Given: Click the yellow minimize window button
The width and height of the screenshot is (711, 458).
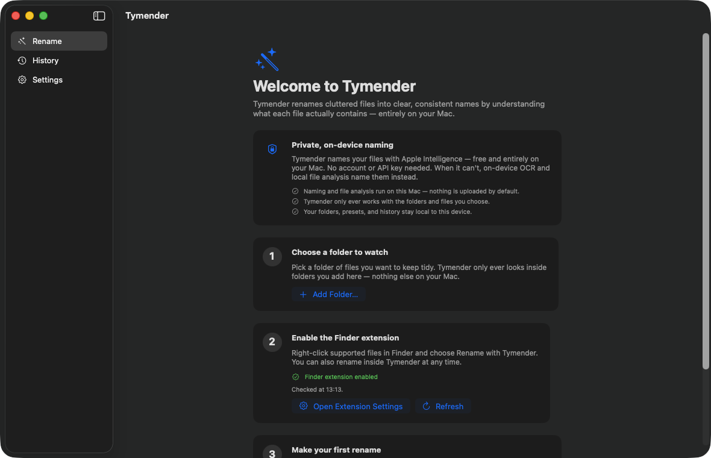Looking at the screenshot, I should coord(30,16).
